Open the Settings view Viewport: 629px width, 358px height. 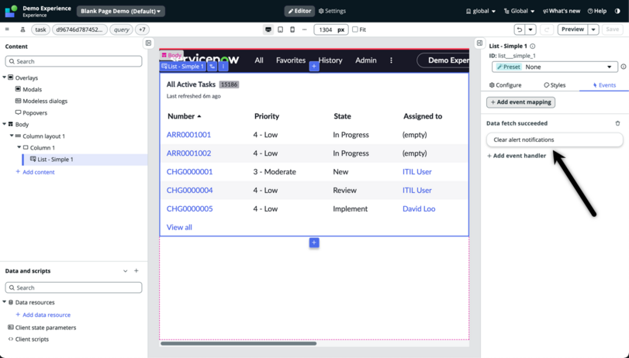332,11
